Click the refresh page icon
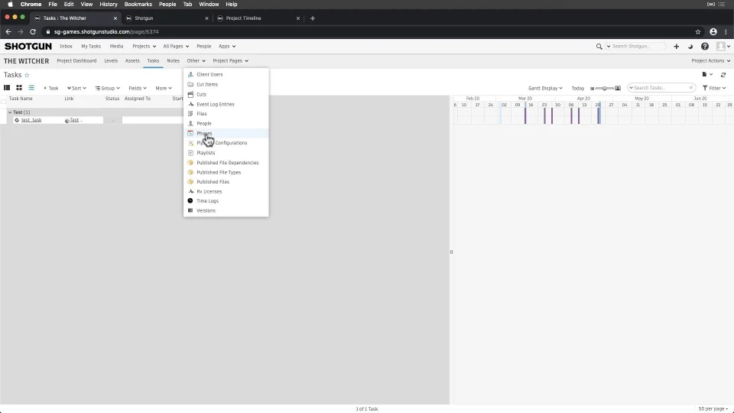734x413 pixels. pyautogui.click(x=723, y=75)
